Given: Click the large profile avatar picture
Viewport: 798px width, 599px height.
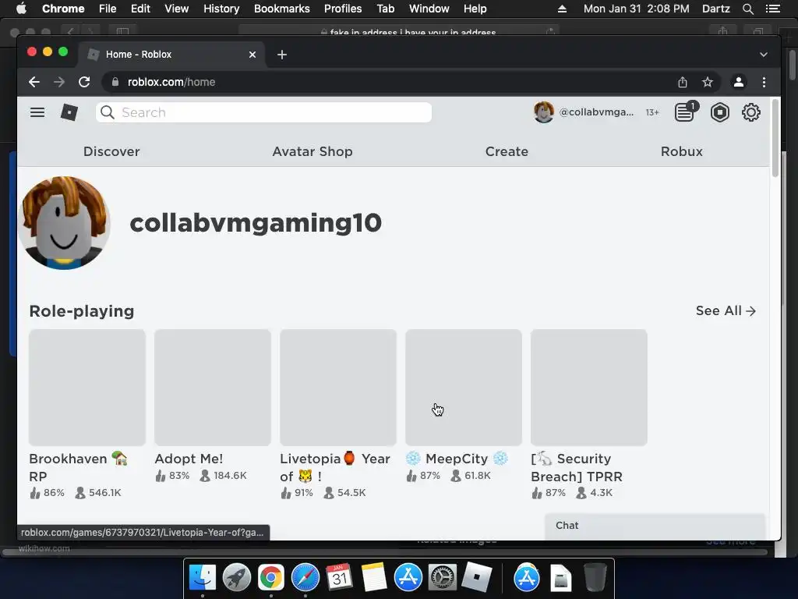Looking at the screenshot, I should (64, 222).
